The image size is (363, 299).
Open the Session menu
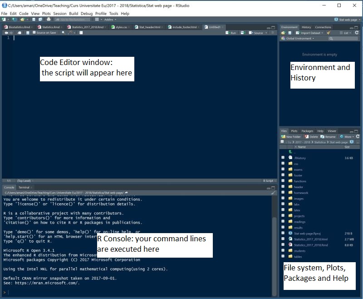59,14
